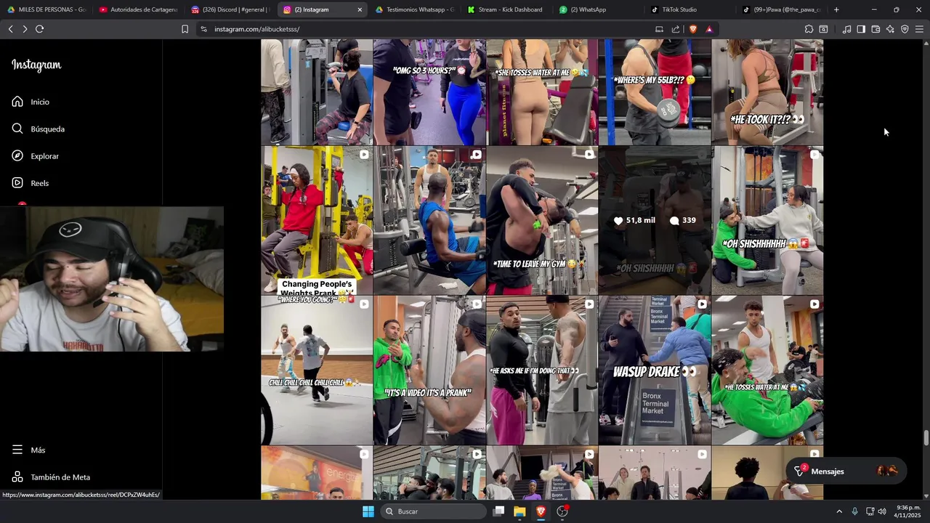The width and height of the screenshot is (930, 523).
Task: Click the page vertical scrollbar thumb
Action: click(926, 438)
